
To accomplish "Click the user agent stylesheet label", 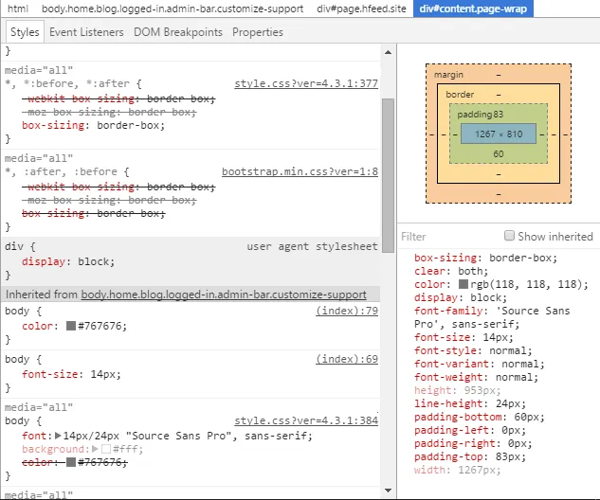I will coord(312,246).
